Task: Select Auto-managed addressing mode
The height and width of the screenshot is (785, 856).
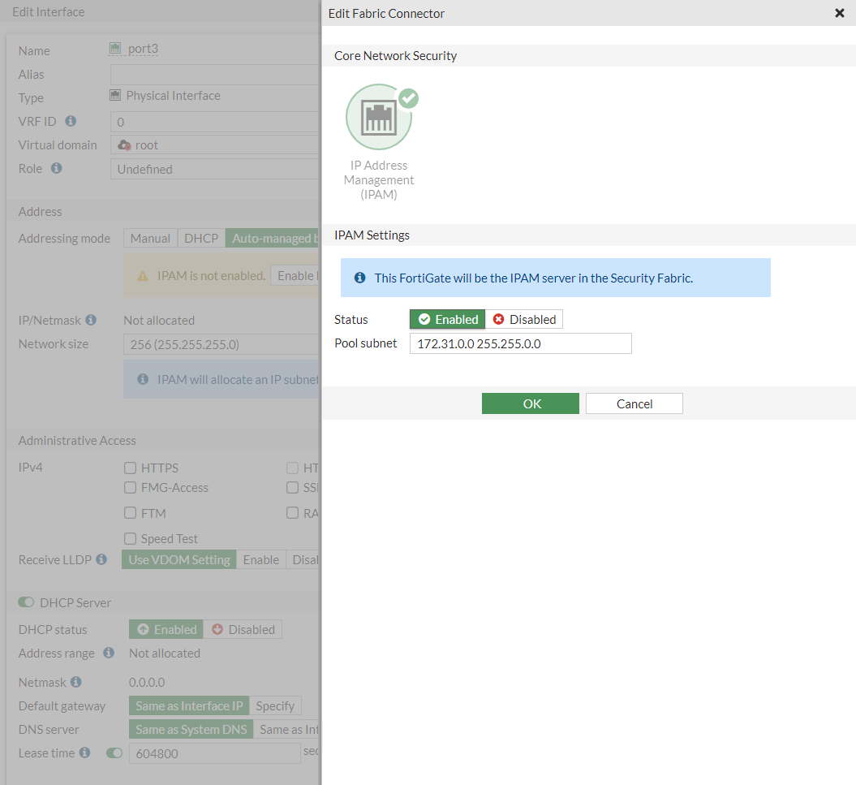Action: tap(273, 238)
